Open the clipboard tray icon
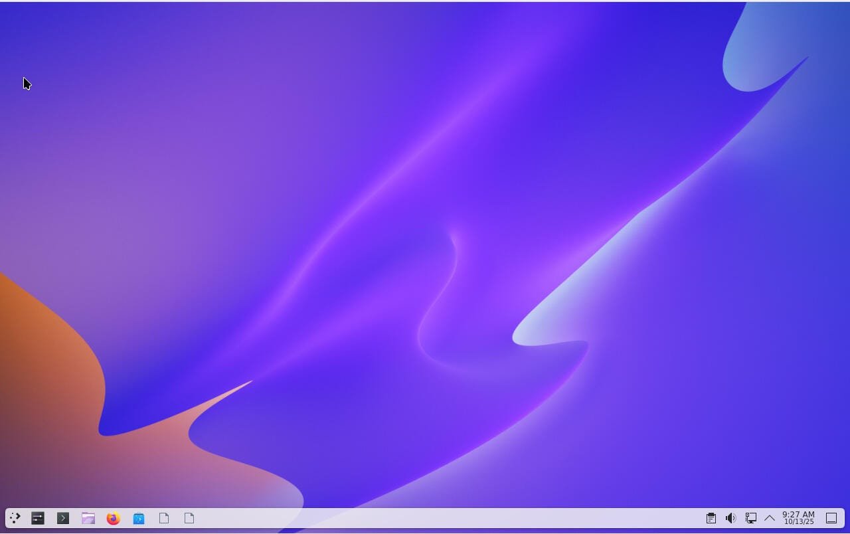 coord(711,518)
